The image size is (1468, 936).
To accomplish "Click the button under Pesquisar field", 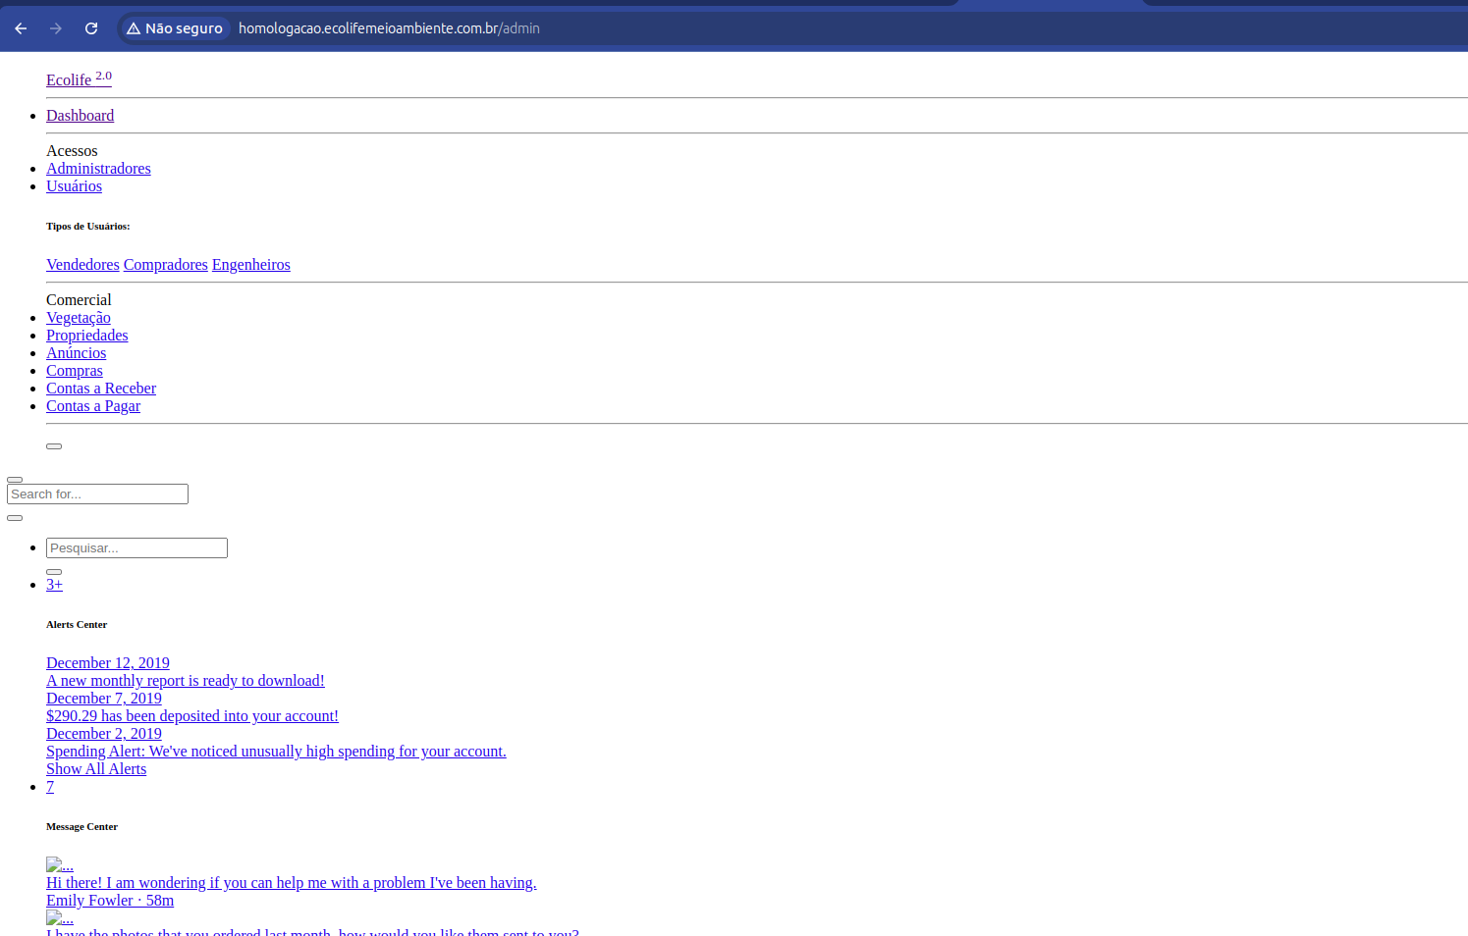I will coord(54,571).
